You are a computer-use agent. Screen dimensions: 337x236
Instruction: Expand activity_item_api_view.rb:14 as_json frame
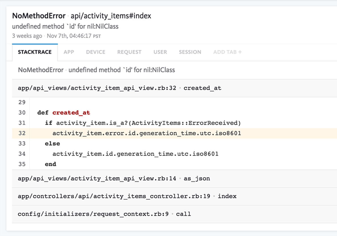pos(174,179)
